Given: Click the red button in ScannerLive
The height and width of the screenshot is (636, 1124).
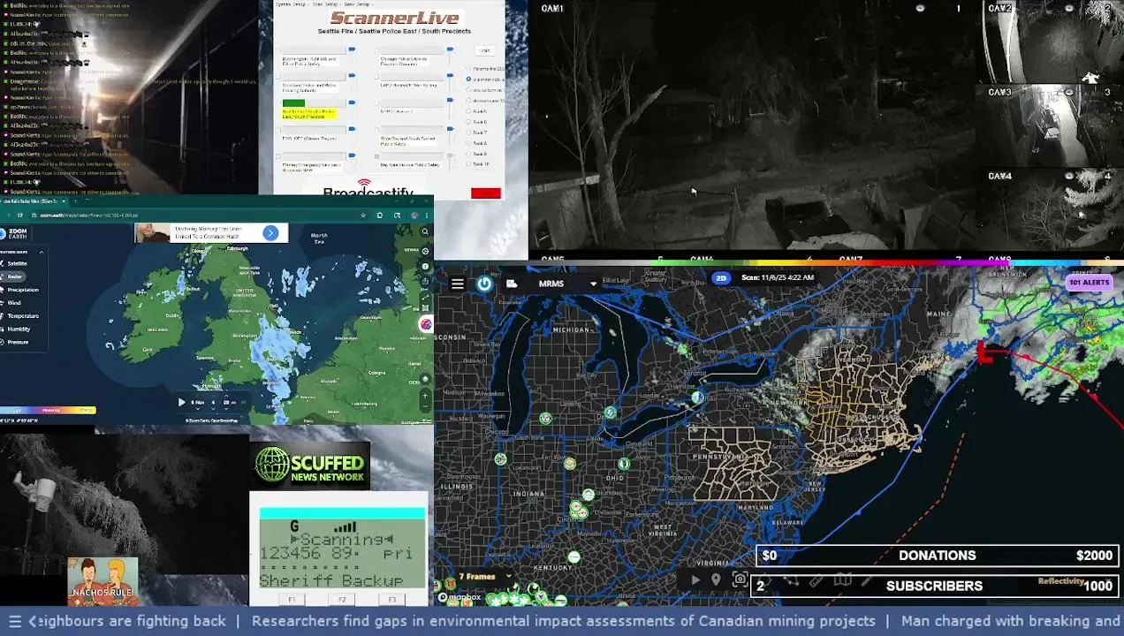Looking at the screenshot, I should click(486, 193).
